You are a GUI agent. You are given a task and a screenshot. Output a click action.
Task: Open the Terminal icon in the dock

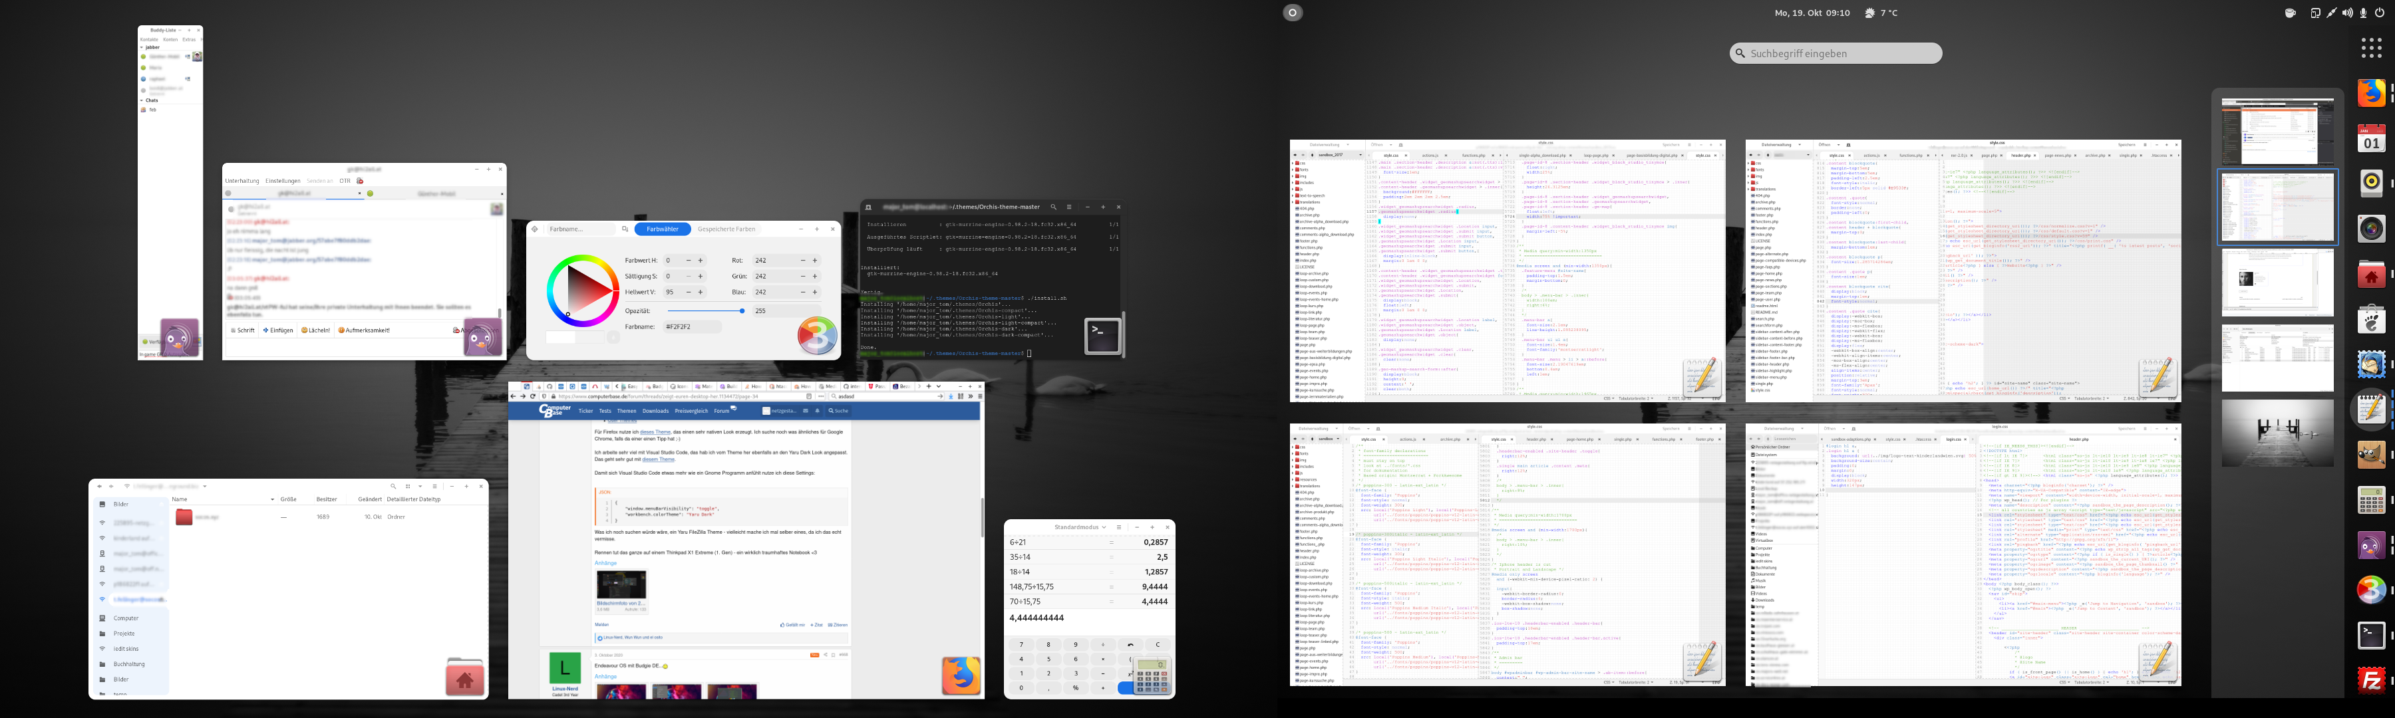[2371, 634]
